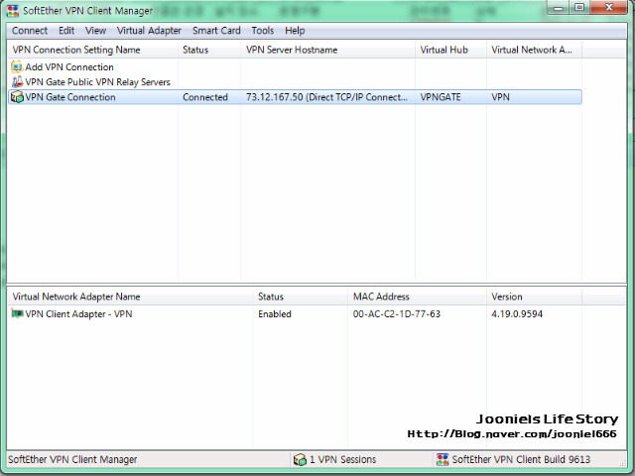Open the Connect menu
The width and height of the screenshot is (635, 476).
(x=30, y=31)
